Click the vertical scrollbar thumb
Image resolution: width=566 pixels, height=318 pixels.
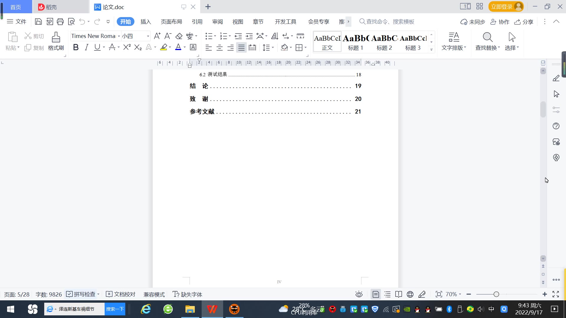click(543, 110)
